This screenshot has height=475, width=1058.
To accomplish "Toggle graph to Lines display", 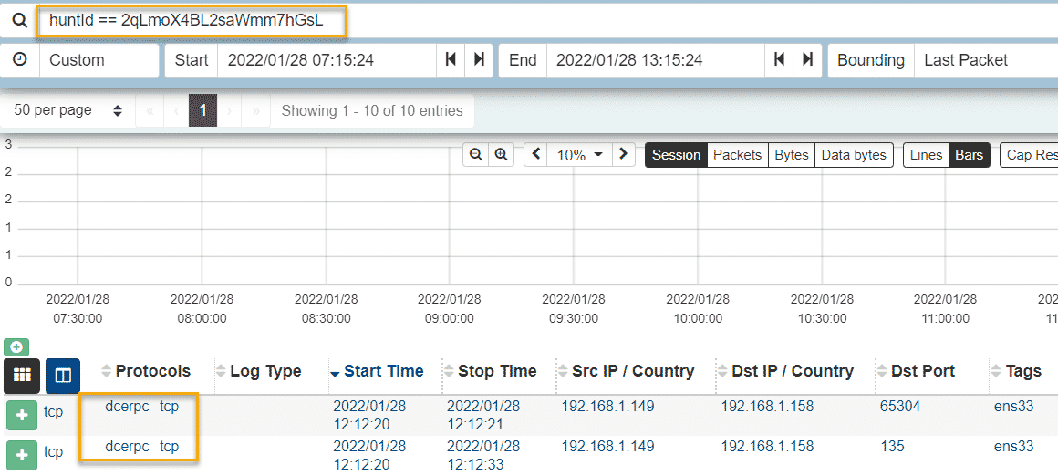I will point(925,155).
